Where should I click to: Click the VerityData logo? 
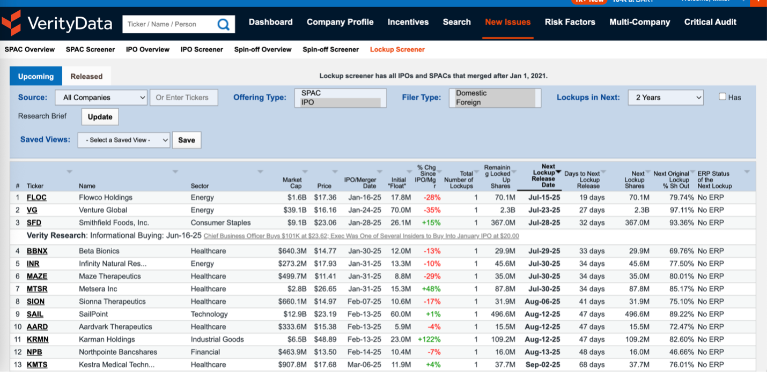pos(57,24)
